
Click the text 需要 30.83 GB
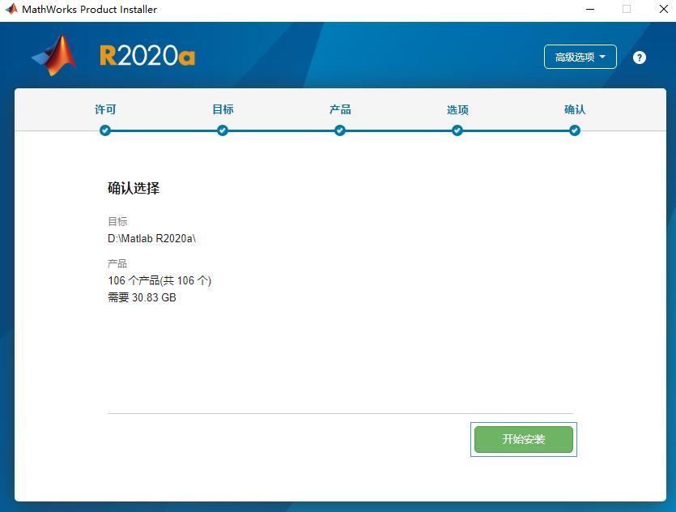142,297
